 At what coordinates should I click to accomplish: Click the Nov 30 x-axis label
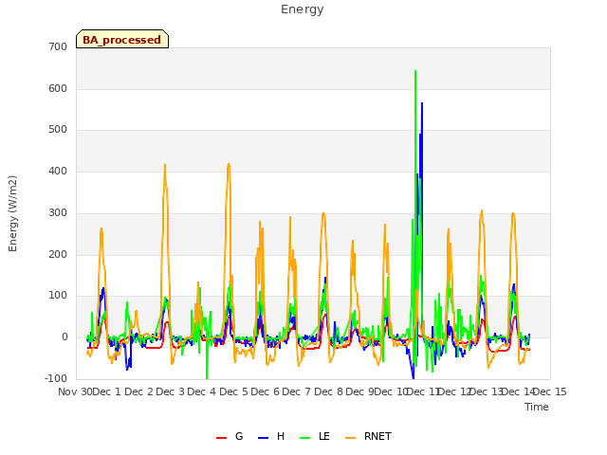click(75, 391)
